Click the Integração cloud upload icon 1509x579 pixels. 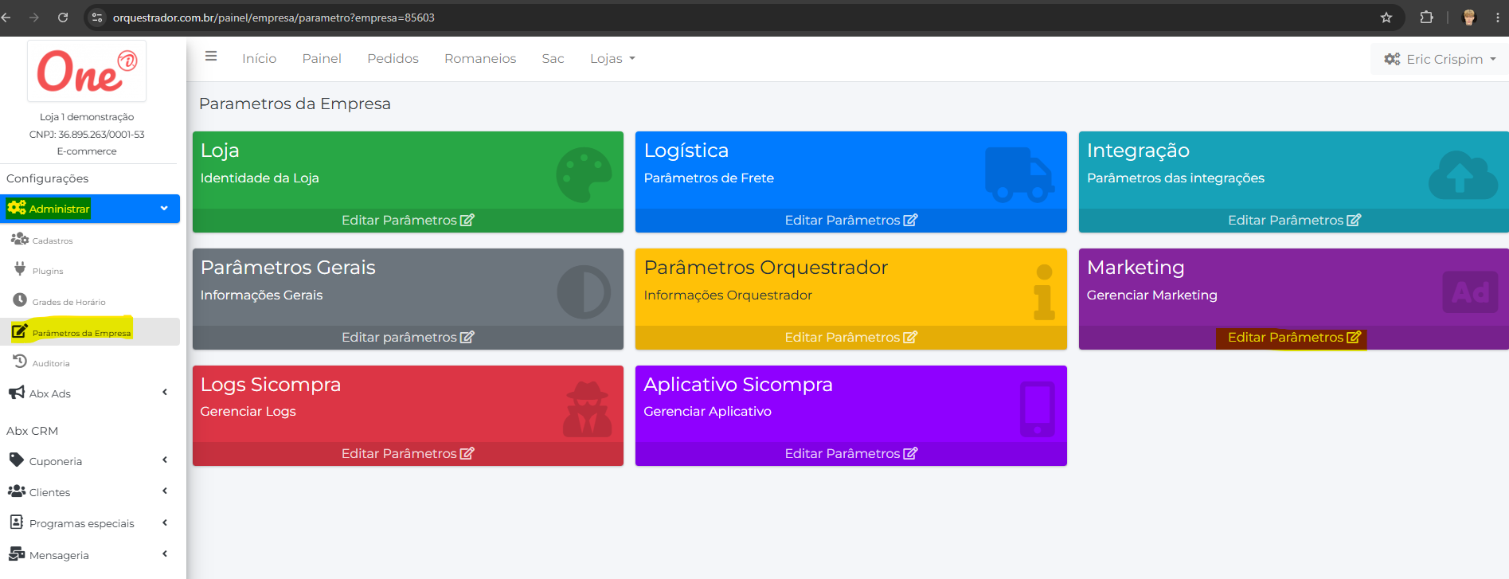tap(1462, 174)
